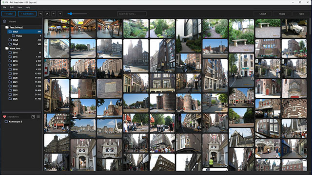
Task: Open the Type dropdown
Action: pos(302,14)
